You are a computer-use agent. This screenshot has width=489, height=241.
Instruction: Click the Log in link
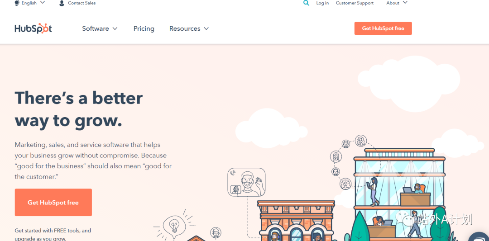click(x=322, y=3)
